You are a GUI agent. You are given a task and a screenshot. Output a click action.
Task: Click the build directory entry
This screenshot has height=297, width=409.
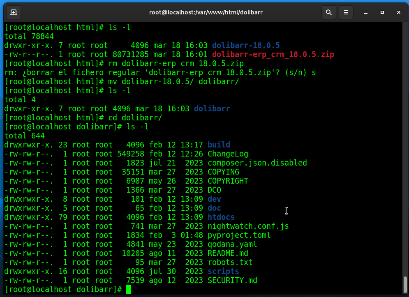tap(219, 145)
